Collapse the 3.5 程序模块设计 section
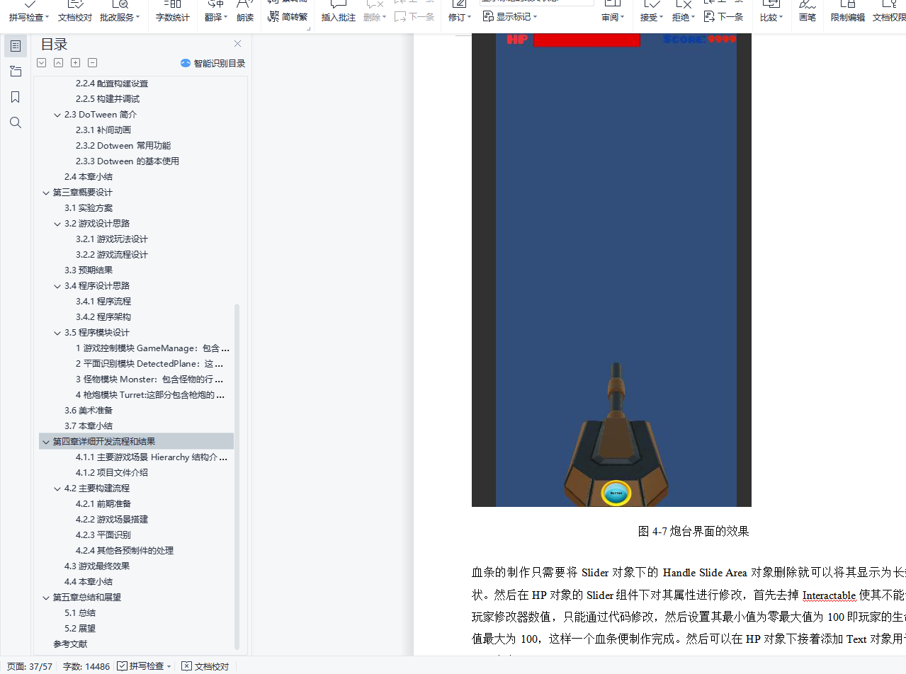Image resolution: width=906 pixels, height=674 pixels. pyautogui.click(x=57, y=333)
